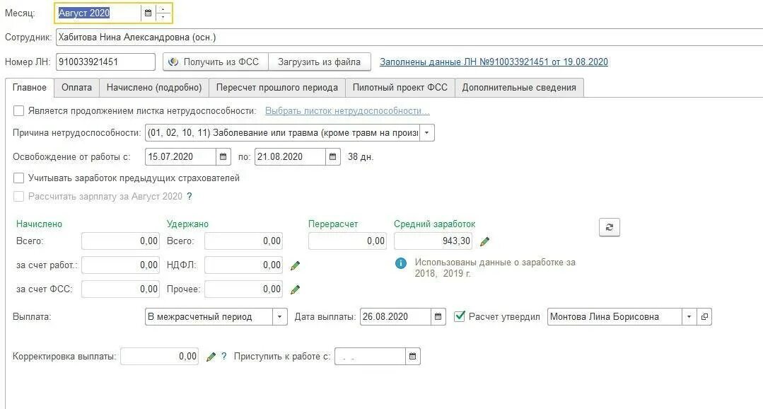This screenshot has width=763, height=409.
Task: Click the info icon about earnings data
Action: [x=400, y=263]
